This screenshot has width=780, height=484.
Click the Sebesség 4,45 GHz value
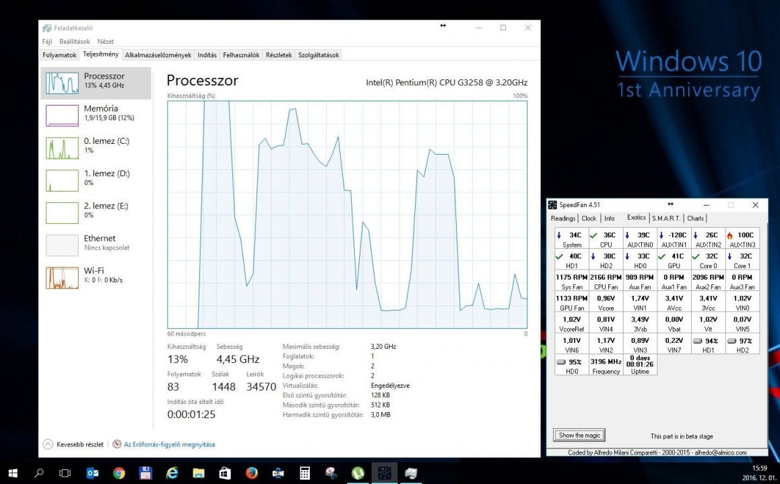(238, 359)
